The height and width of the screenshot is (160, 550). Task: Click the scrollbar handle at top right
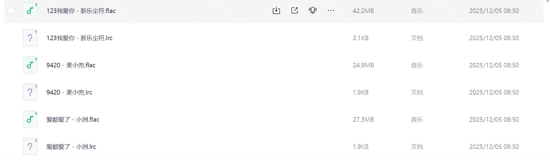click(x=548, y=1)
